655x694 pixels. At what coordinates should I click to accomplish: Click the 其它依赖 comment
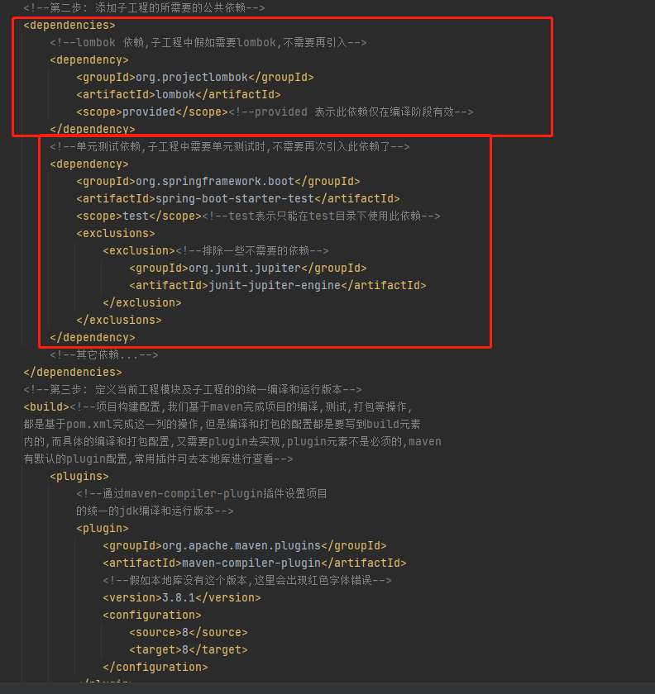(x=103, y=355)
